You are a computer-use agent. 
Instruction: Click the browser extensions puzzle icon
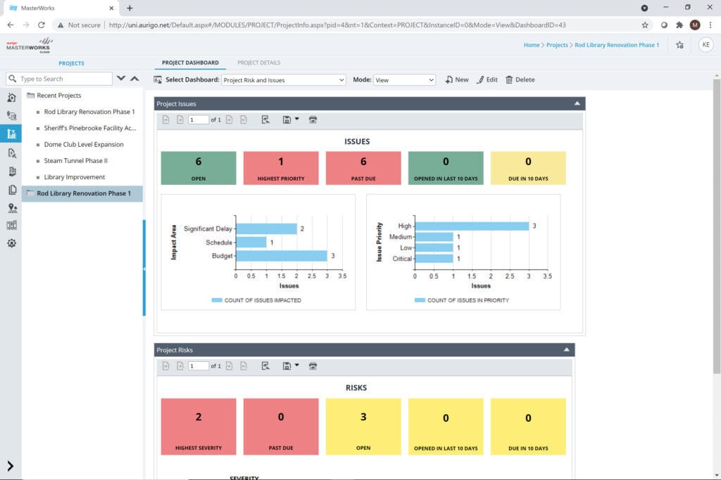(x=679, y=25)
